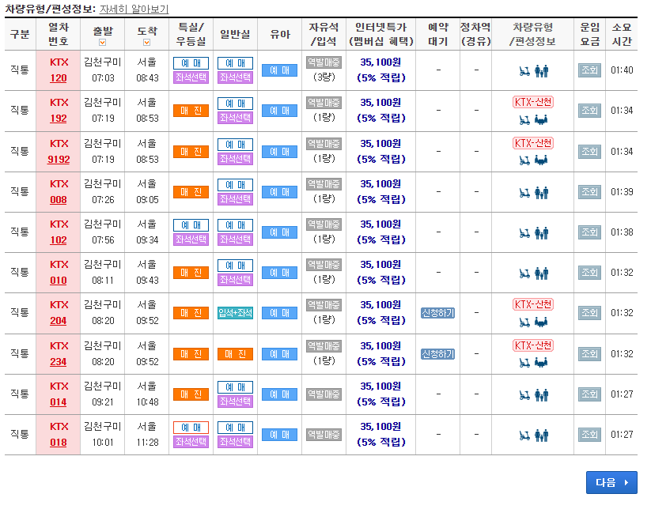This screenshot has height=509, width=651.
Task: Check fare 조회 for KTX 008
Action: pyautogui.click(x=589, y=191)
